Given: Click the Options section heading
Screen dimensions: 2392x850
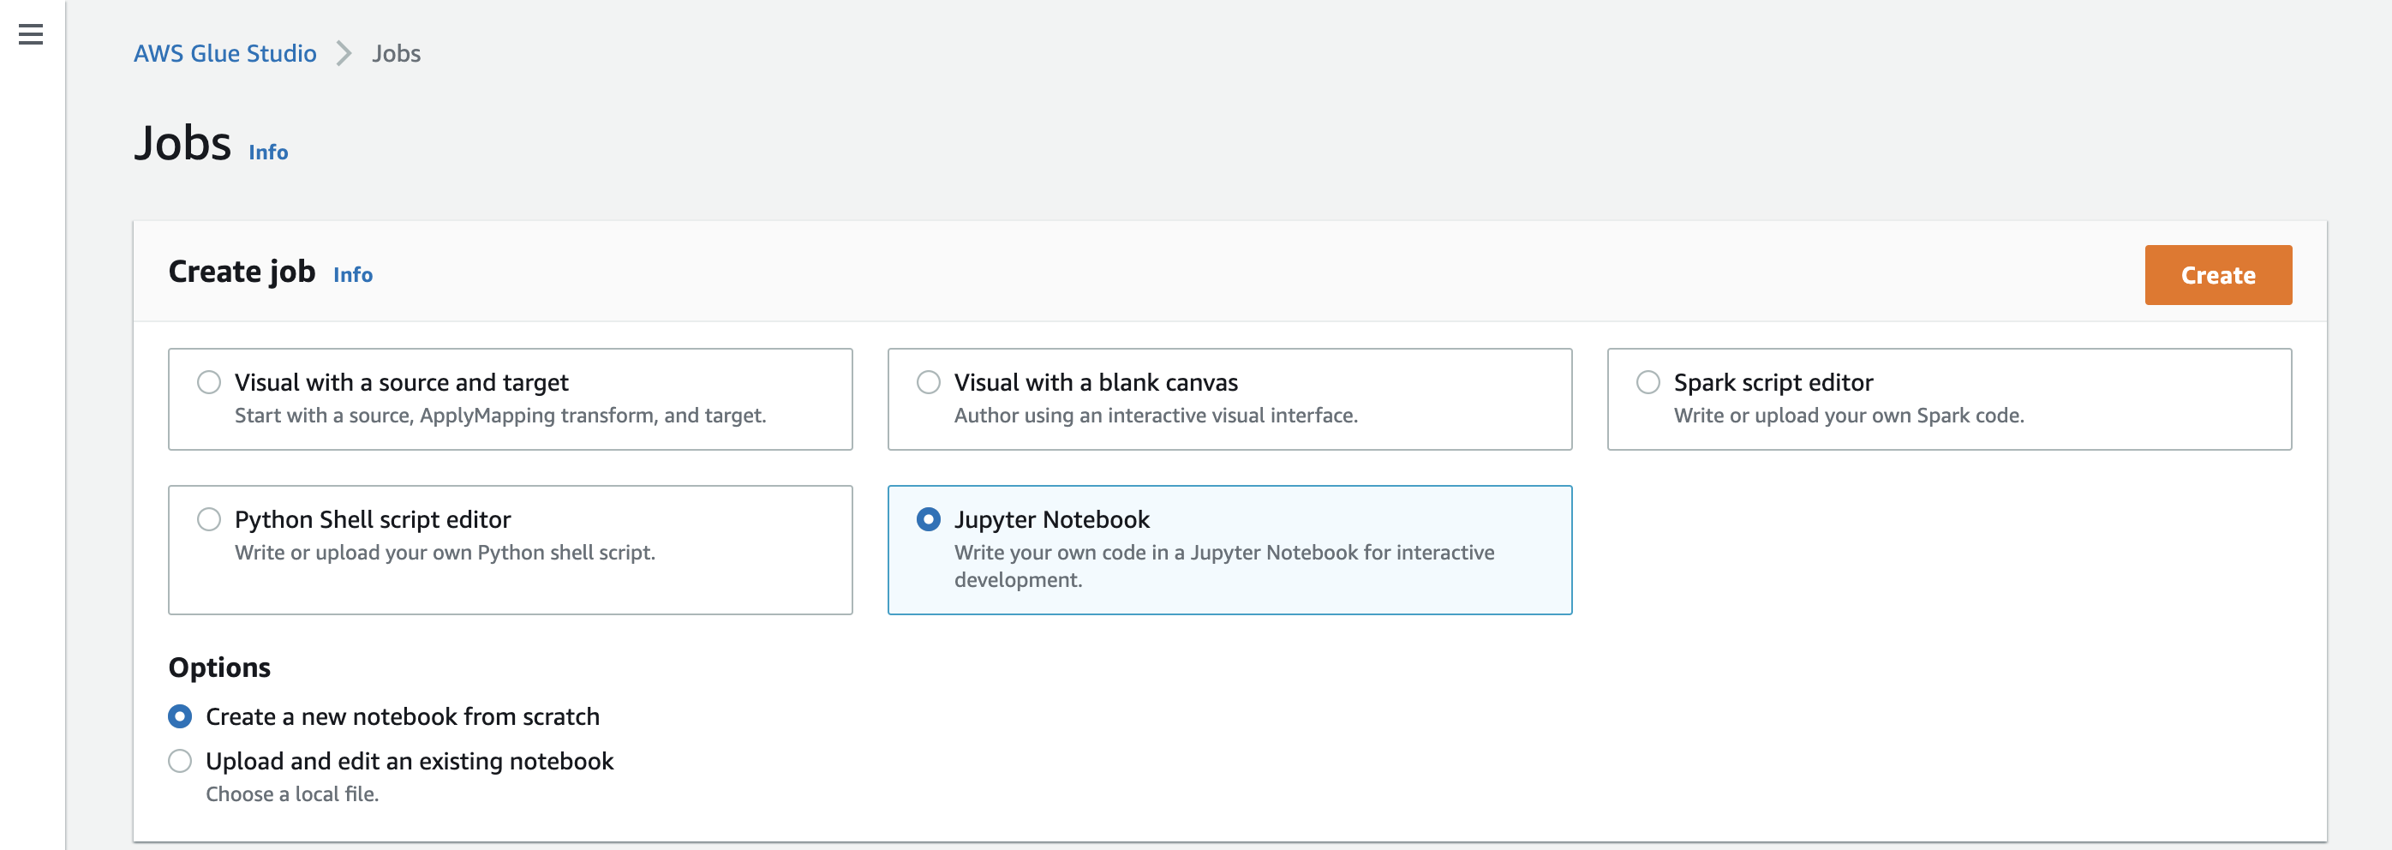Looking at the screenshot, I should 219,667.
